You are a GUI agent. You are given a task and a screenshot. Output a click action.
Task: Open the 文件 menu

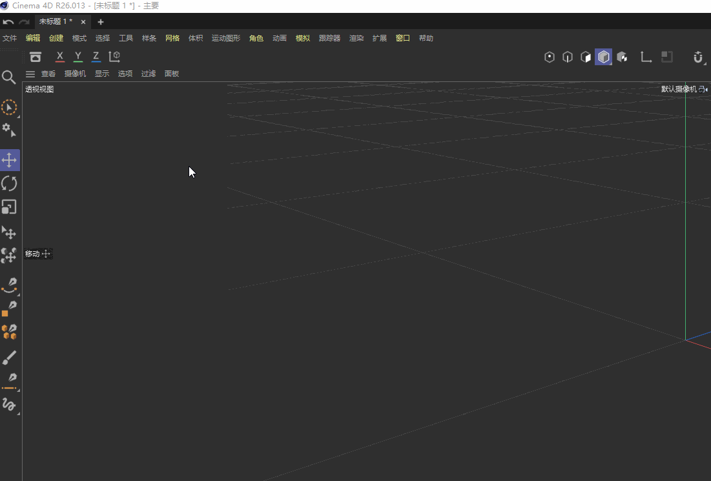point(10,38)
